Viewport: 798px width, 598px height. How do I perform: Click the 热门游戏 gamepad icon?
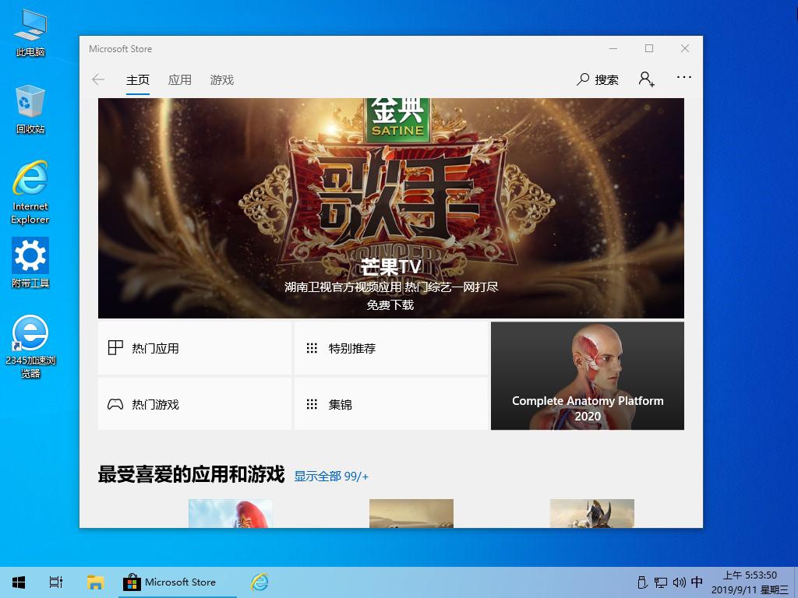click(x=115, y=404)
